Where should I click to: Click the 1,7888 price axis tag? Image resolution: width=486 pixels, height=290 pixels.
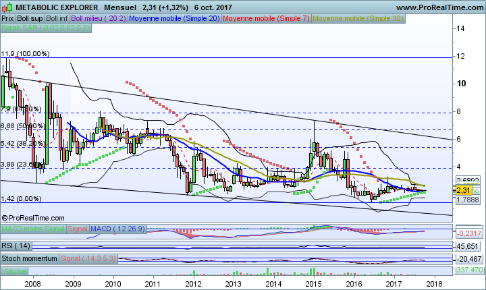468,200
